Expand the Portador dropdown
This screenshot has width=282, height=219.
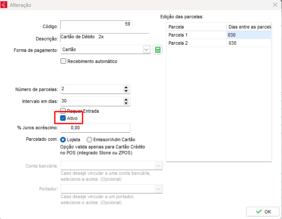tap(158, 189)
